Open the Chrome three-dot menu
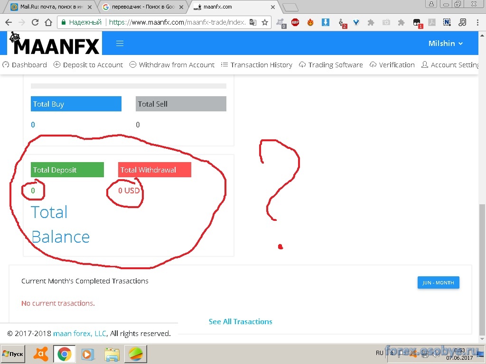Viewport: 486px width, 364px height. point(477,22)
